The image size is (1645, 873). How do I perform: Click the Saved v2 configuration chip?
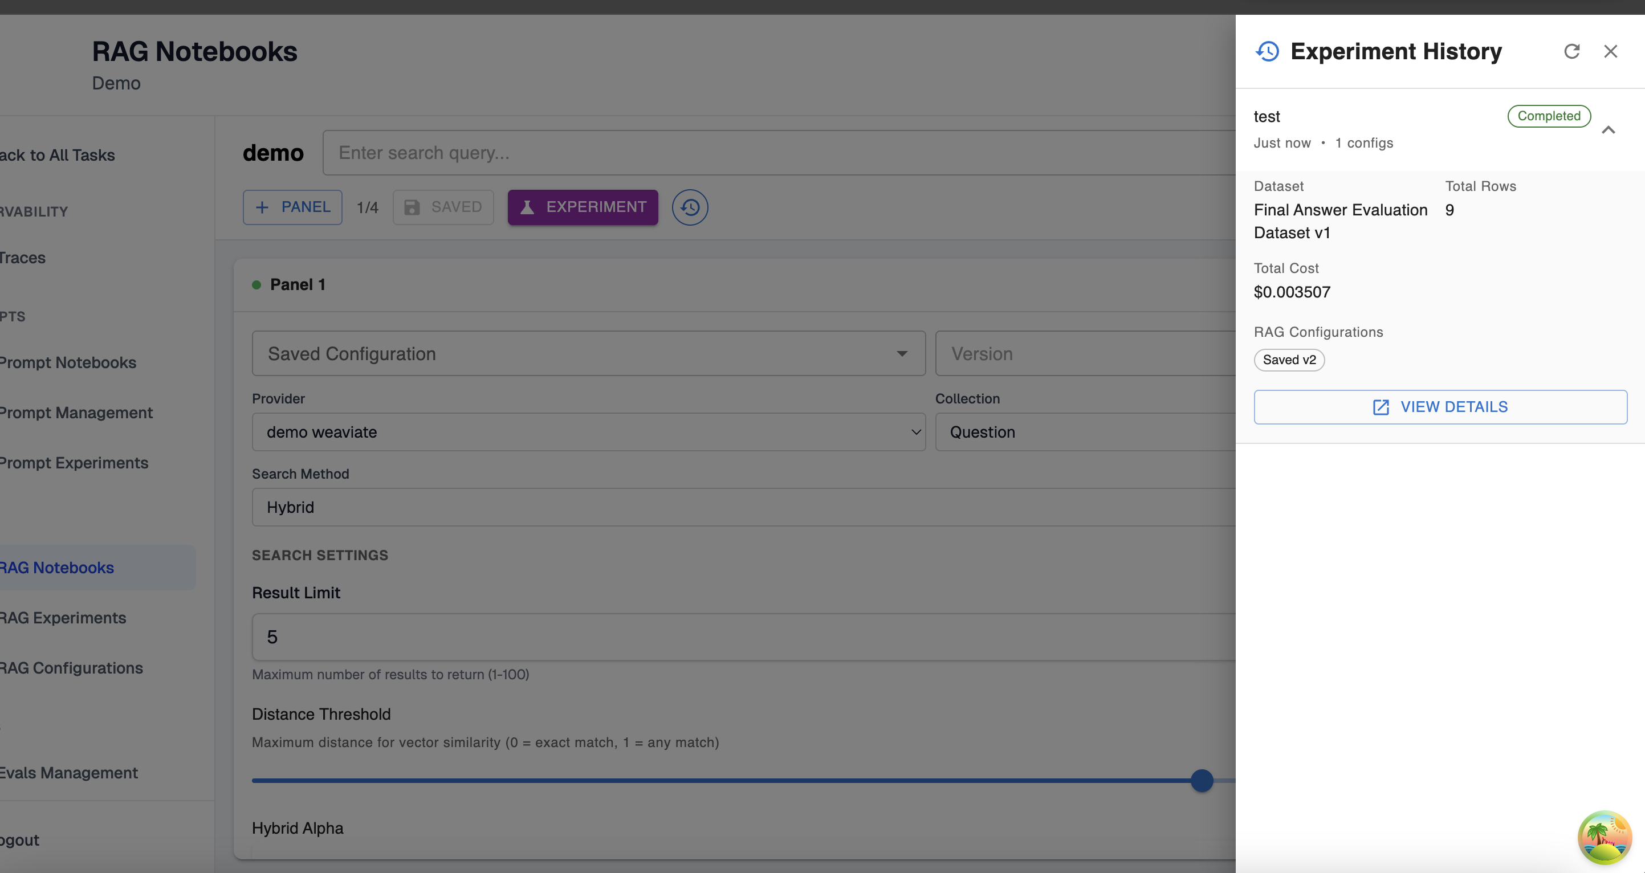coord(1289,360)
